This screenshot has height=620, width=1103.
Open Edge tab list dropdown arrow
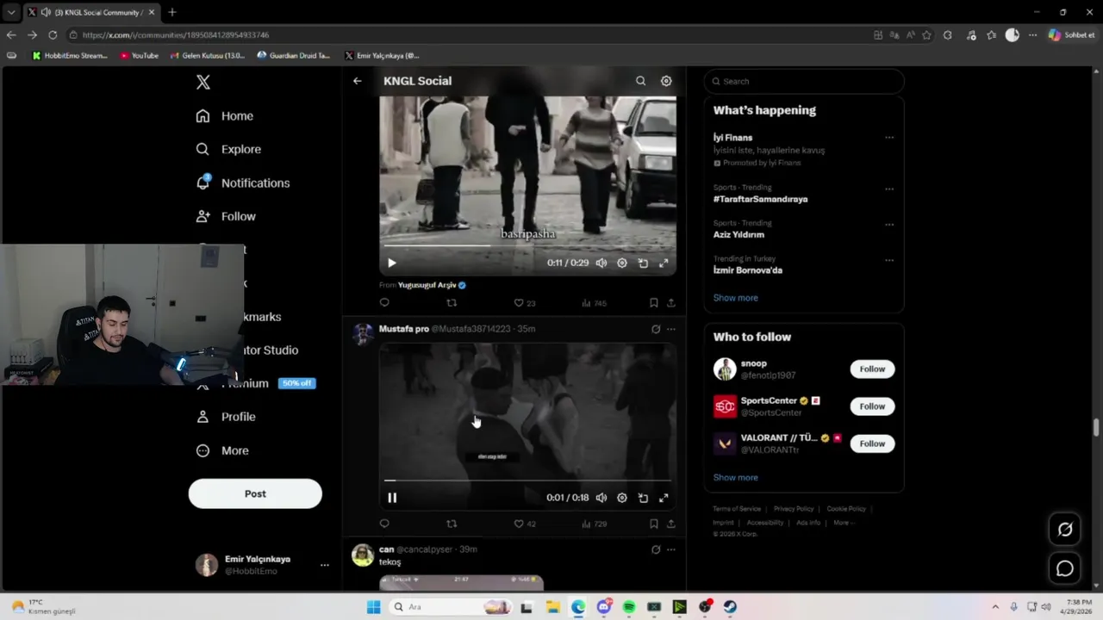[10, 12]
